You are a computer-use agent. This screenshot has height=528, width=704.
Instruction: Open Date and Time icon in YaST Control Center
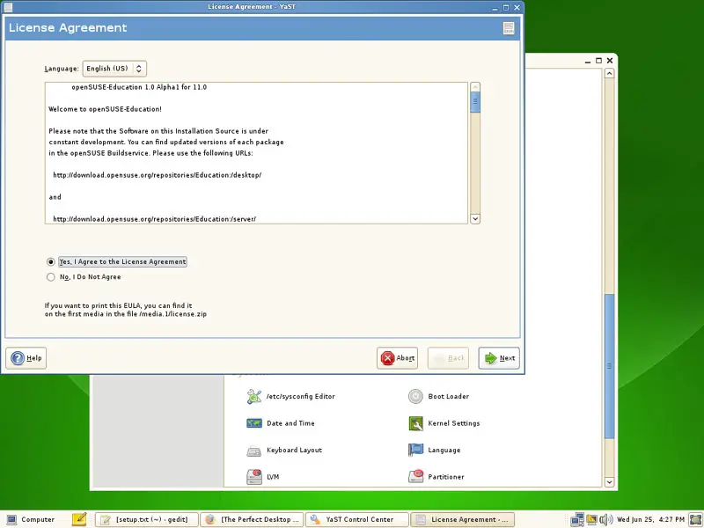click(254, 423)
